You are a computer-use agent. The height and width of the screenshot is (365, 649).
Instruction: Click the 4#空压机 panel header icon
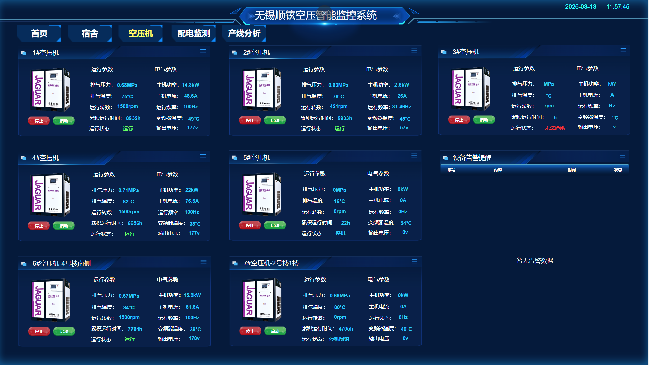click(23, 158)
